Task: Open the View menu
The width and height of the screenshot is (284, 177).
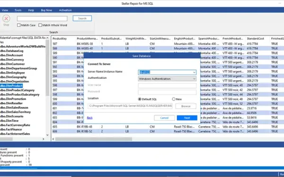Action: tap(5, 10)
